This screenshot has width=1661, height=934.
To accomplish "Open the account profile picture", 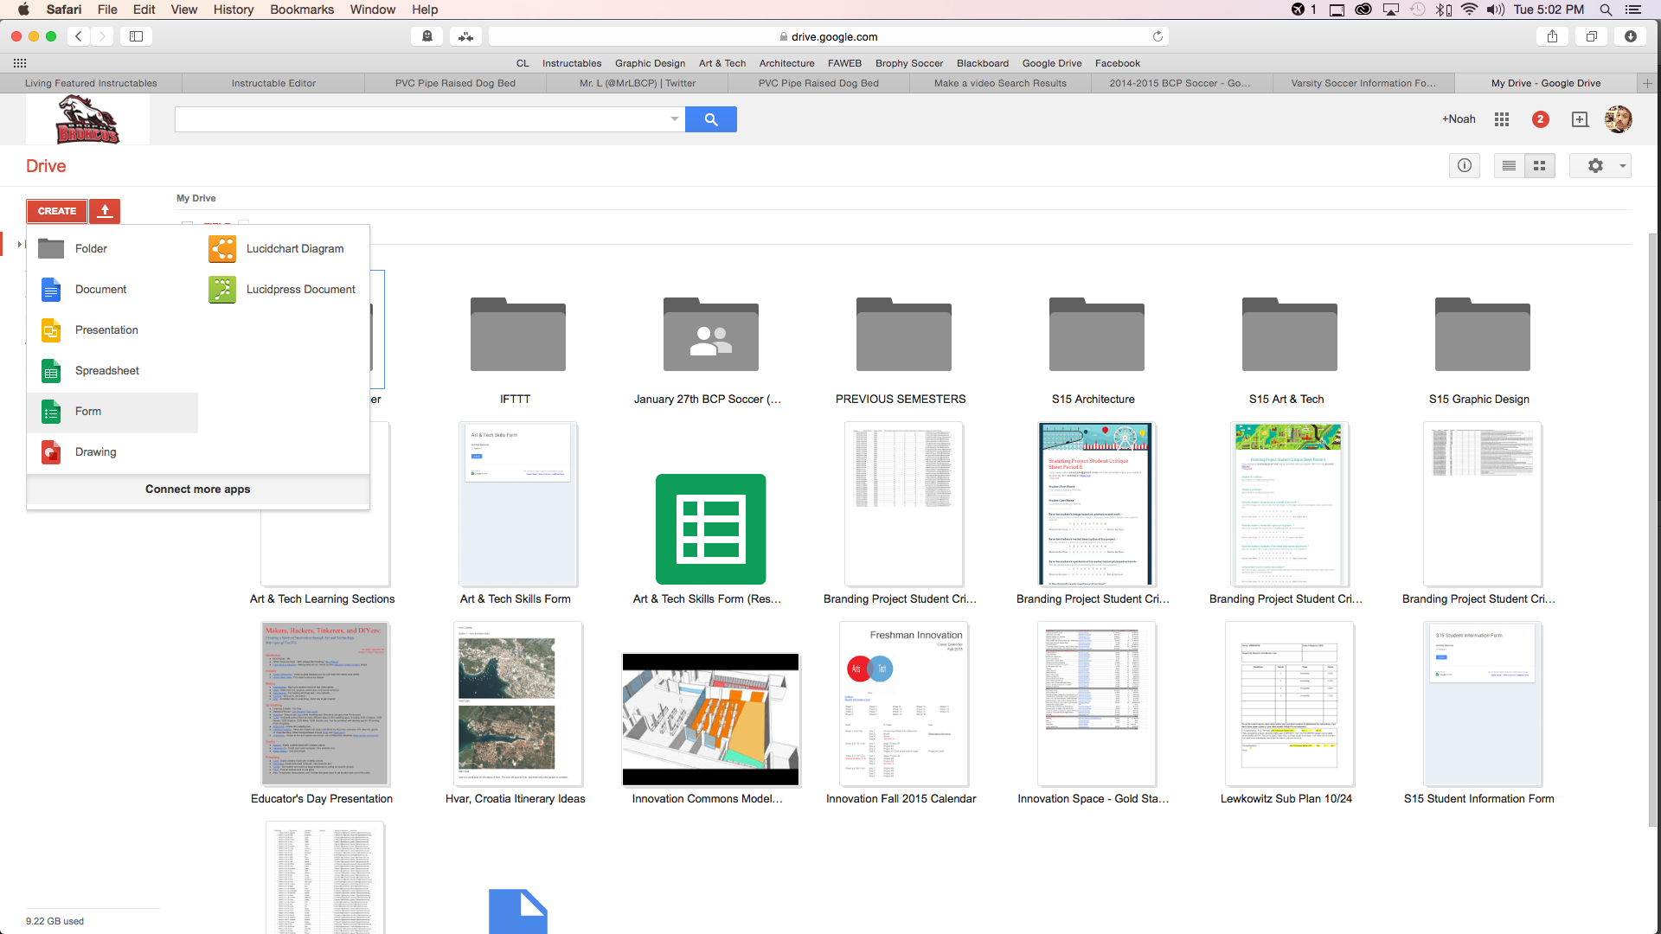I will [x=1618, y=119].
